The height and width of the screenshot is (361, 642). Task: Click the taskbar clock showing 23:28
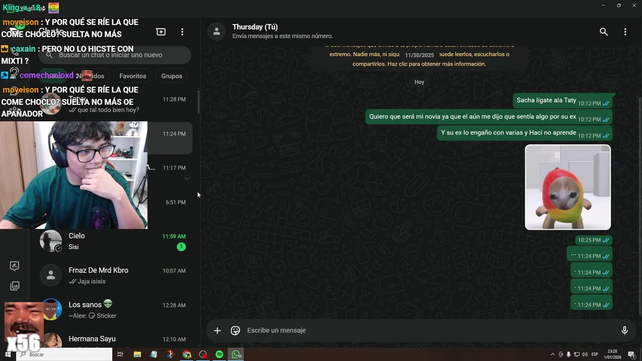[613, 354]
